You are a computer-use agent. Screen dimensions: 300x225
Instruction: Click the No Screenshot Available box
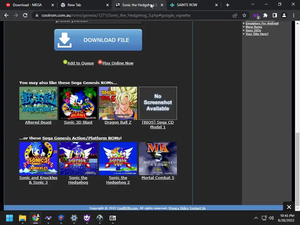tap(158, 103)
